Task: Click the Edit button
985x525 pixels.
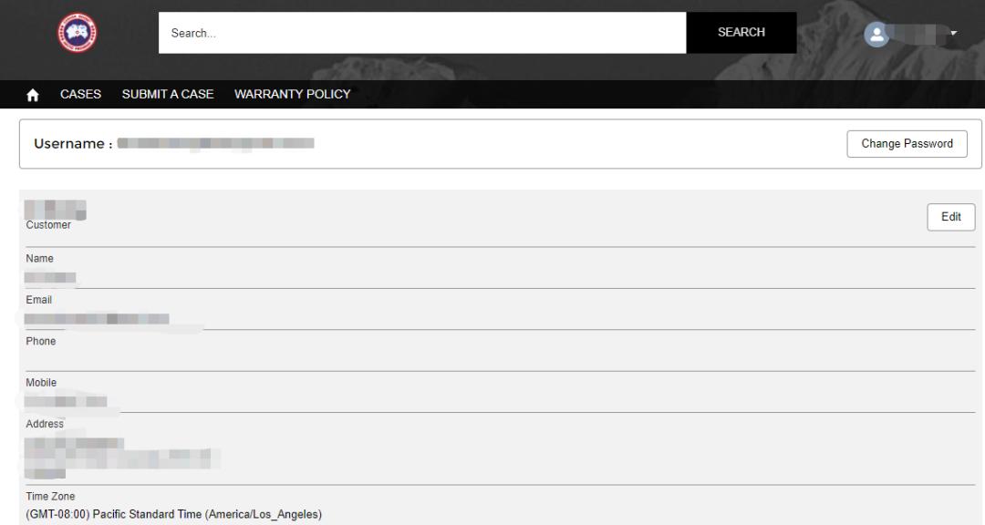Action: (x=950, y=217)
